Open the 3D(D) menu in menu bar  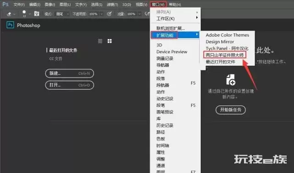click(127, 4)
